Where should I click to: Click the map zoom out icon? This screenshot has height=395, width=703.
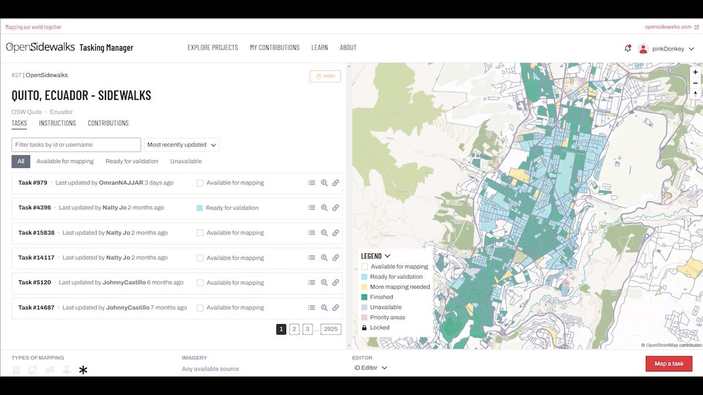[695, 83]
